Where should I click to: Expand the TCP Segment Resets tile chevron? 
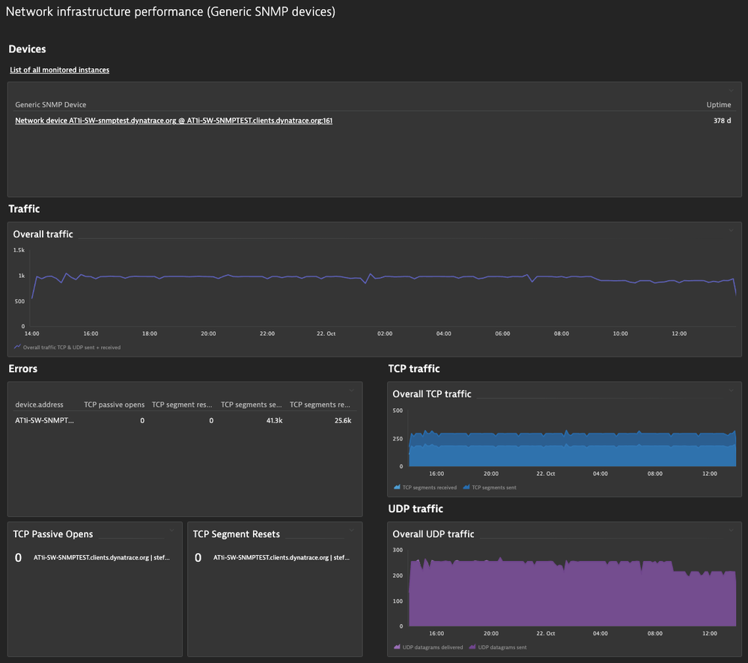coord(352,530)
